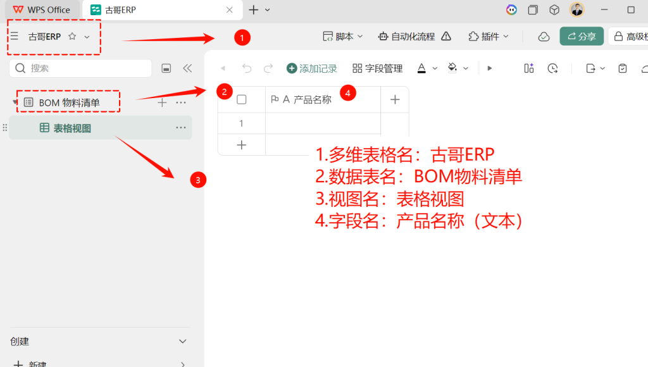Open 字段管理 field management

click(x=377, y=68)
